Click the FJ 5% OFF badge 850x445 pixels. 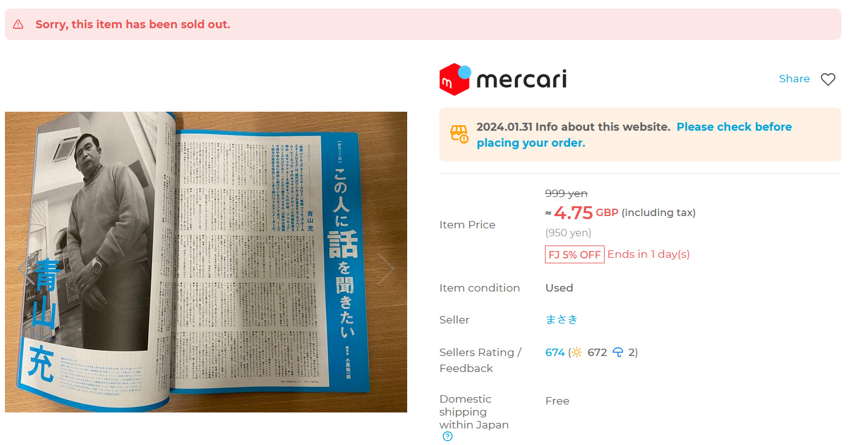574,255
